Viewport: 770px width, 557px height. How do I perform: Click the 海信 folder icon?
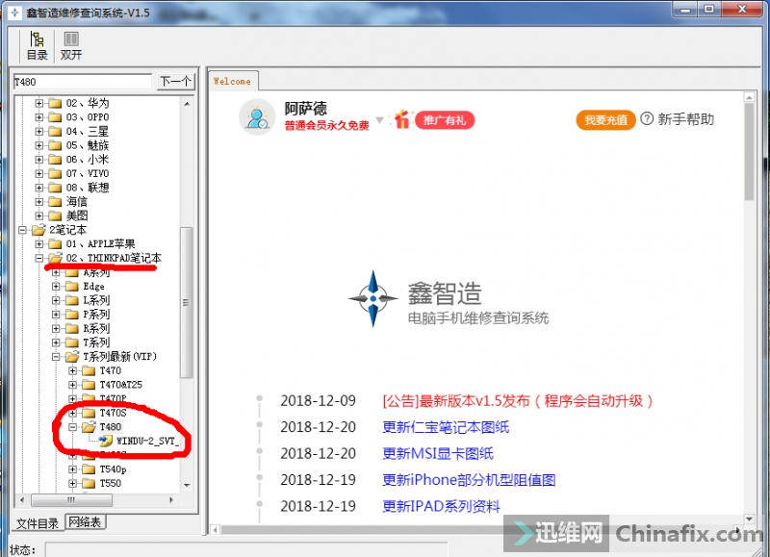click(55, 202)
